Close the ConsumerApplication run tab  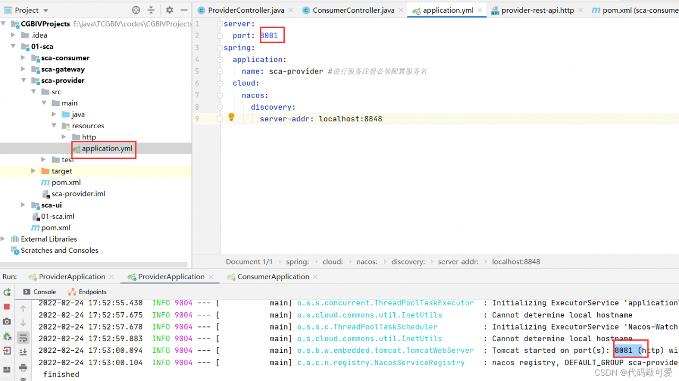[315, 277]
